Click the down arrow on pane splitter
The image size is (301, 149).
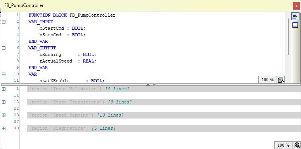coord(154,85)
